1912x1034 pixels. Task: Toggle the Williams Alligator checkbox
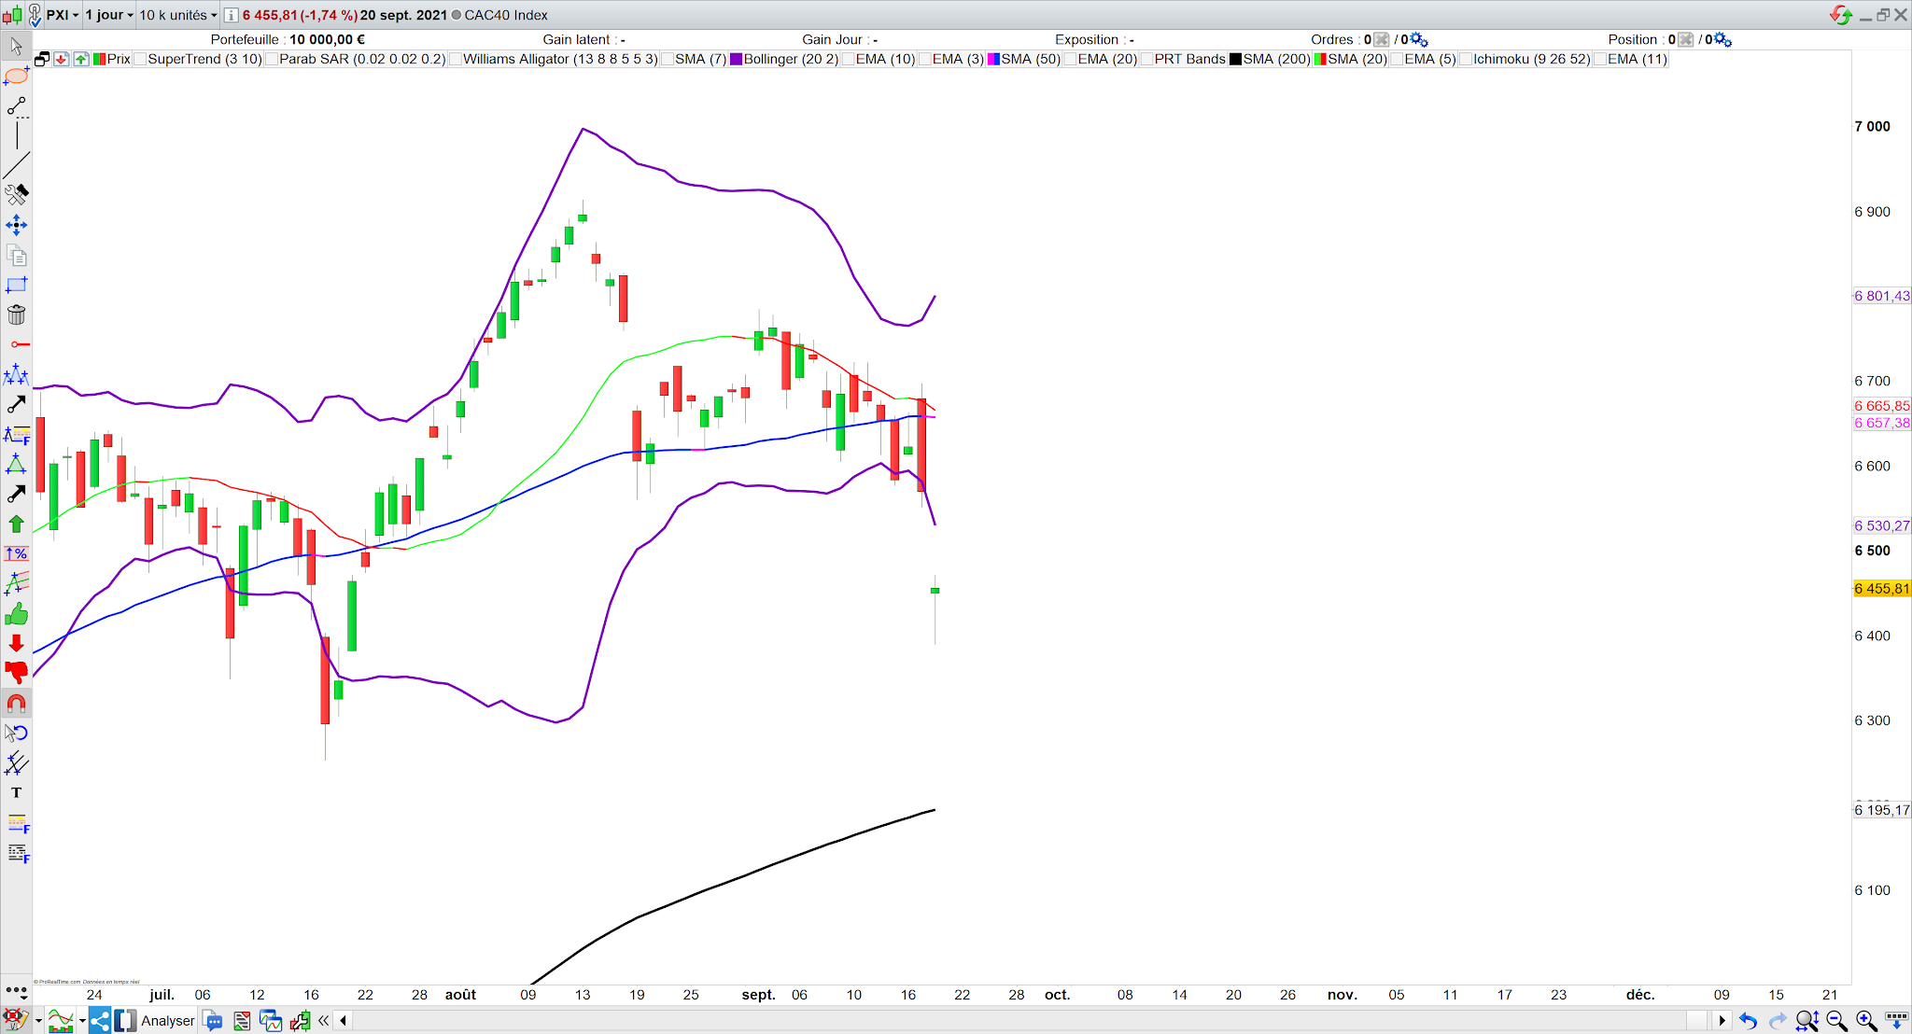456,59
